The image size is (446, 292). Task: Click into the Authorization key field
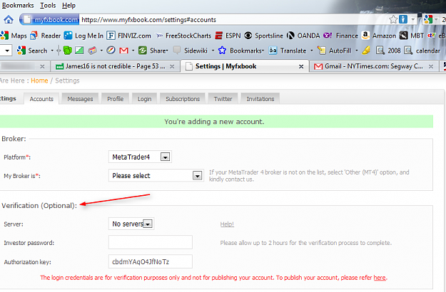tap(150, 261)
